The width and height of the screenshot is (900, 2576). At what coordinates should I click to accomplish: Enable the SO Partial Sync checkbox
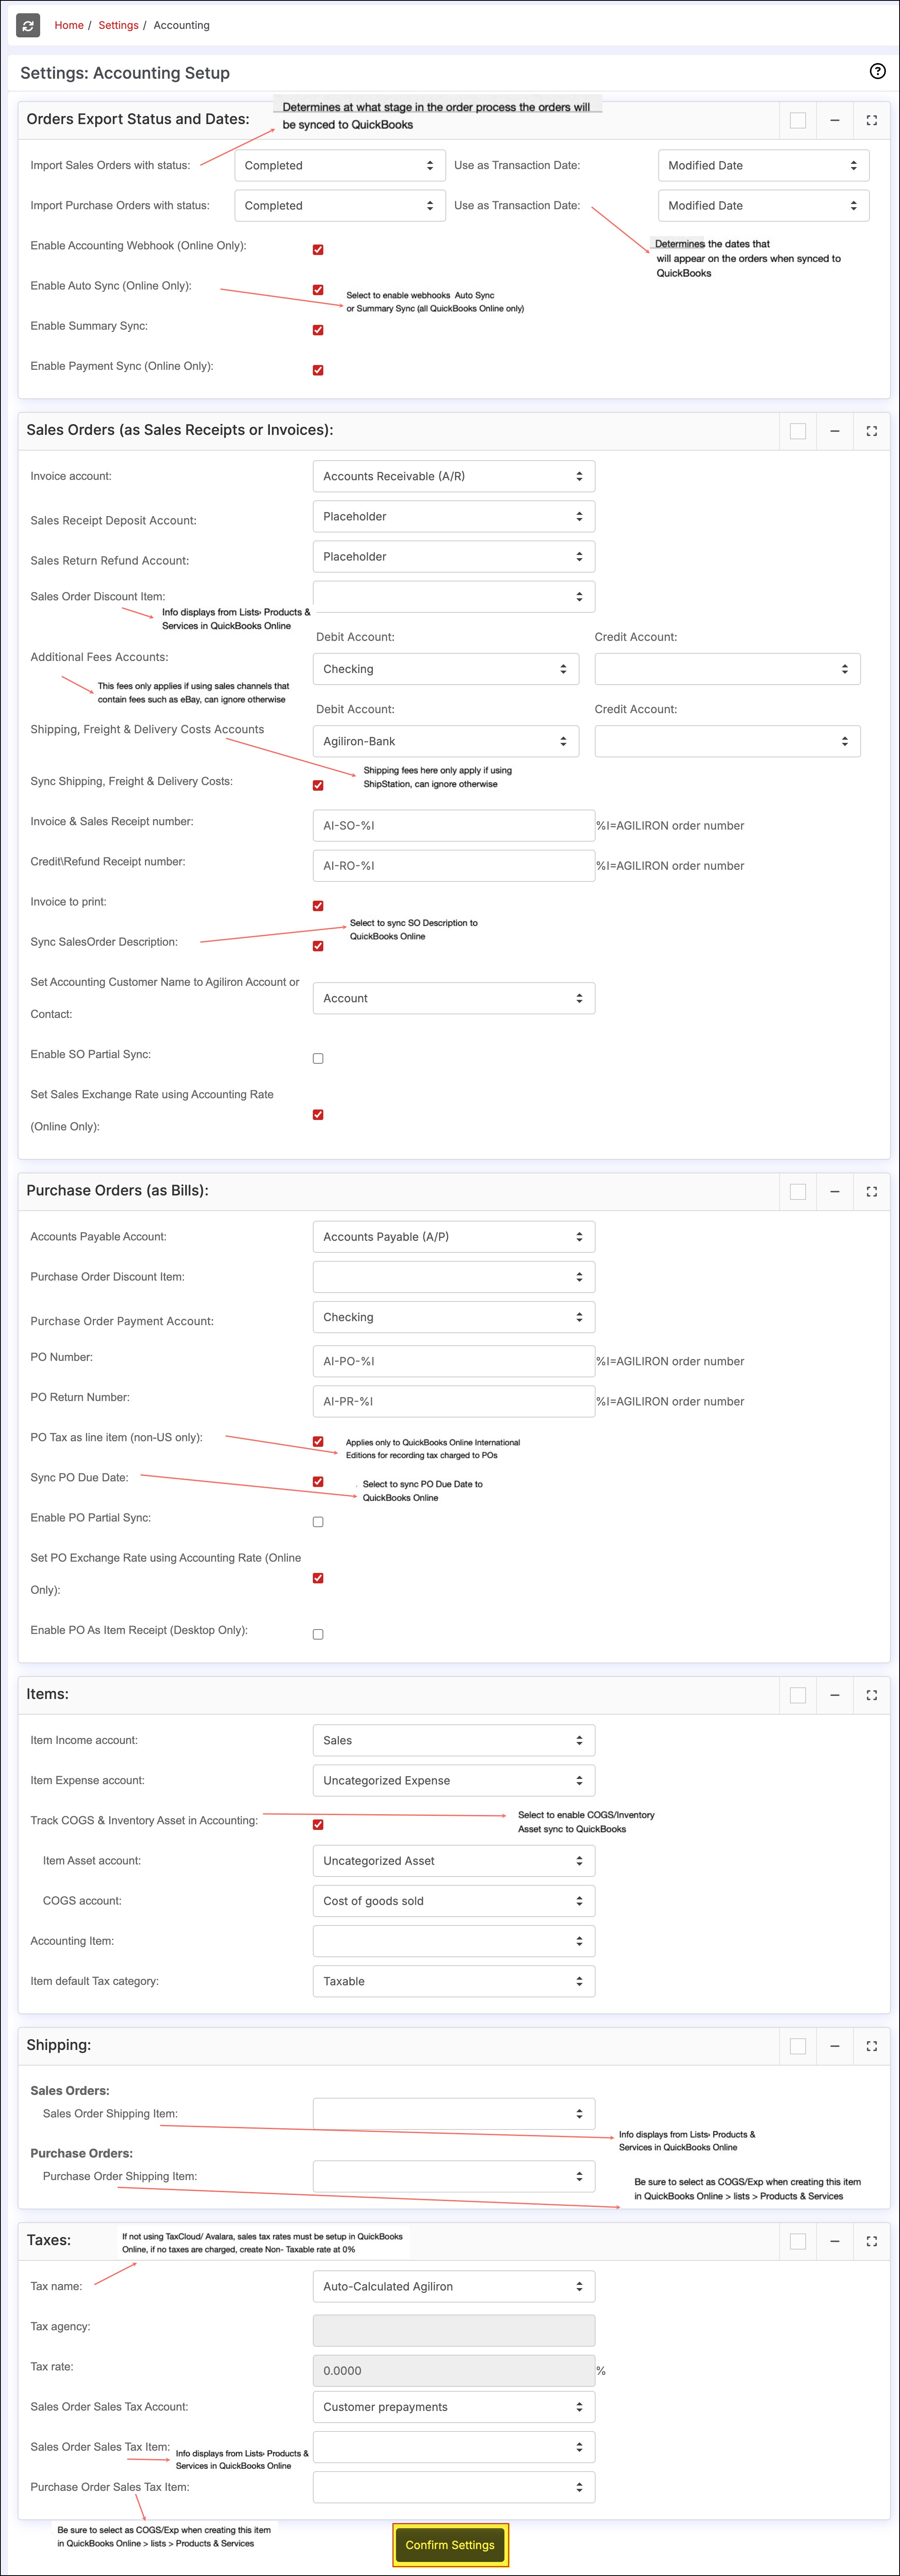coord(318,1058)
